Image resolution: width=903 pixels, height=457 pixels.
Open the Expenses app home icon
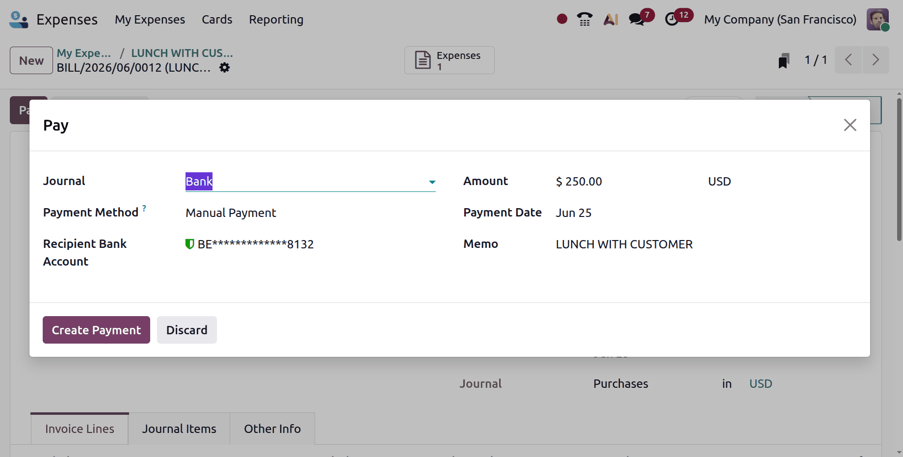click(19, 20)
